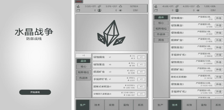Select 晶体 category in tech screen sidebar

161,17
